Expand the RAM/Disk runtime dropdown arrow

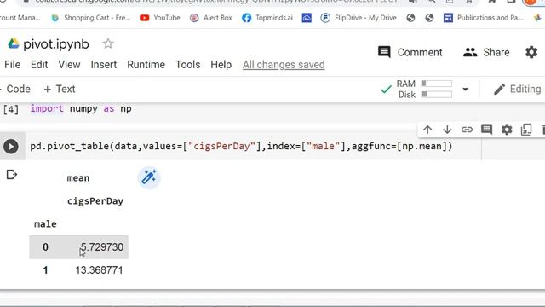(x=465, y=90)
